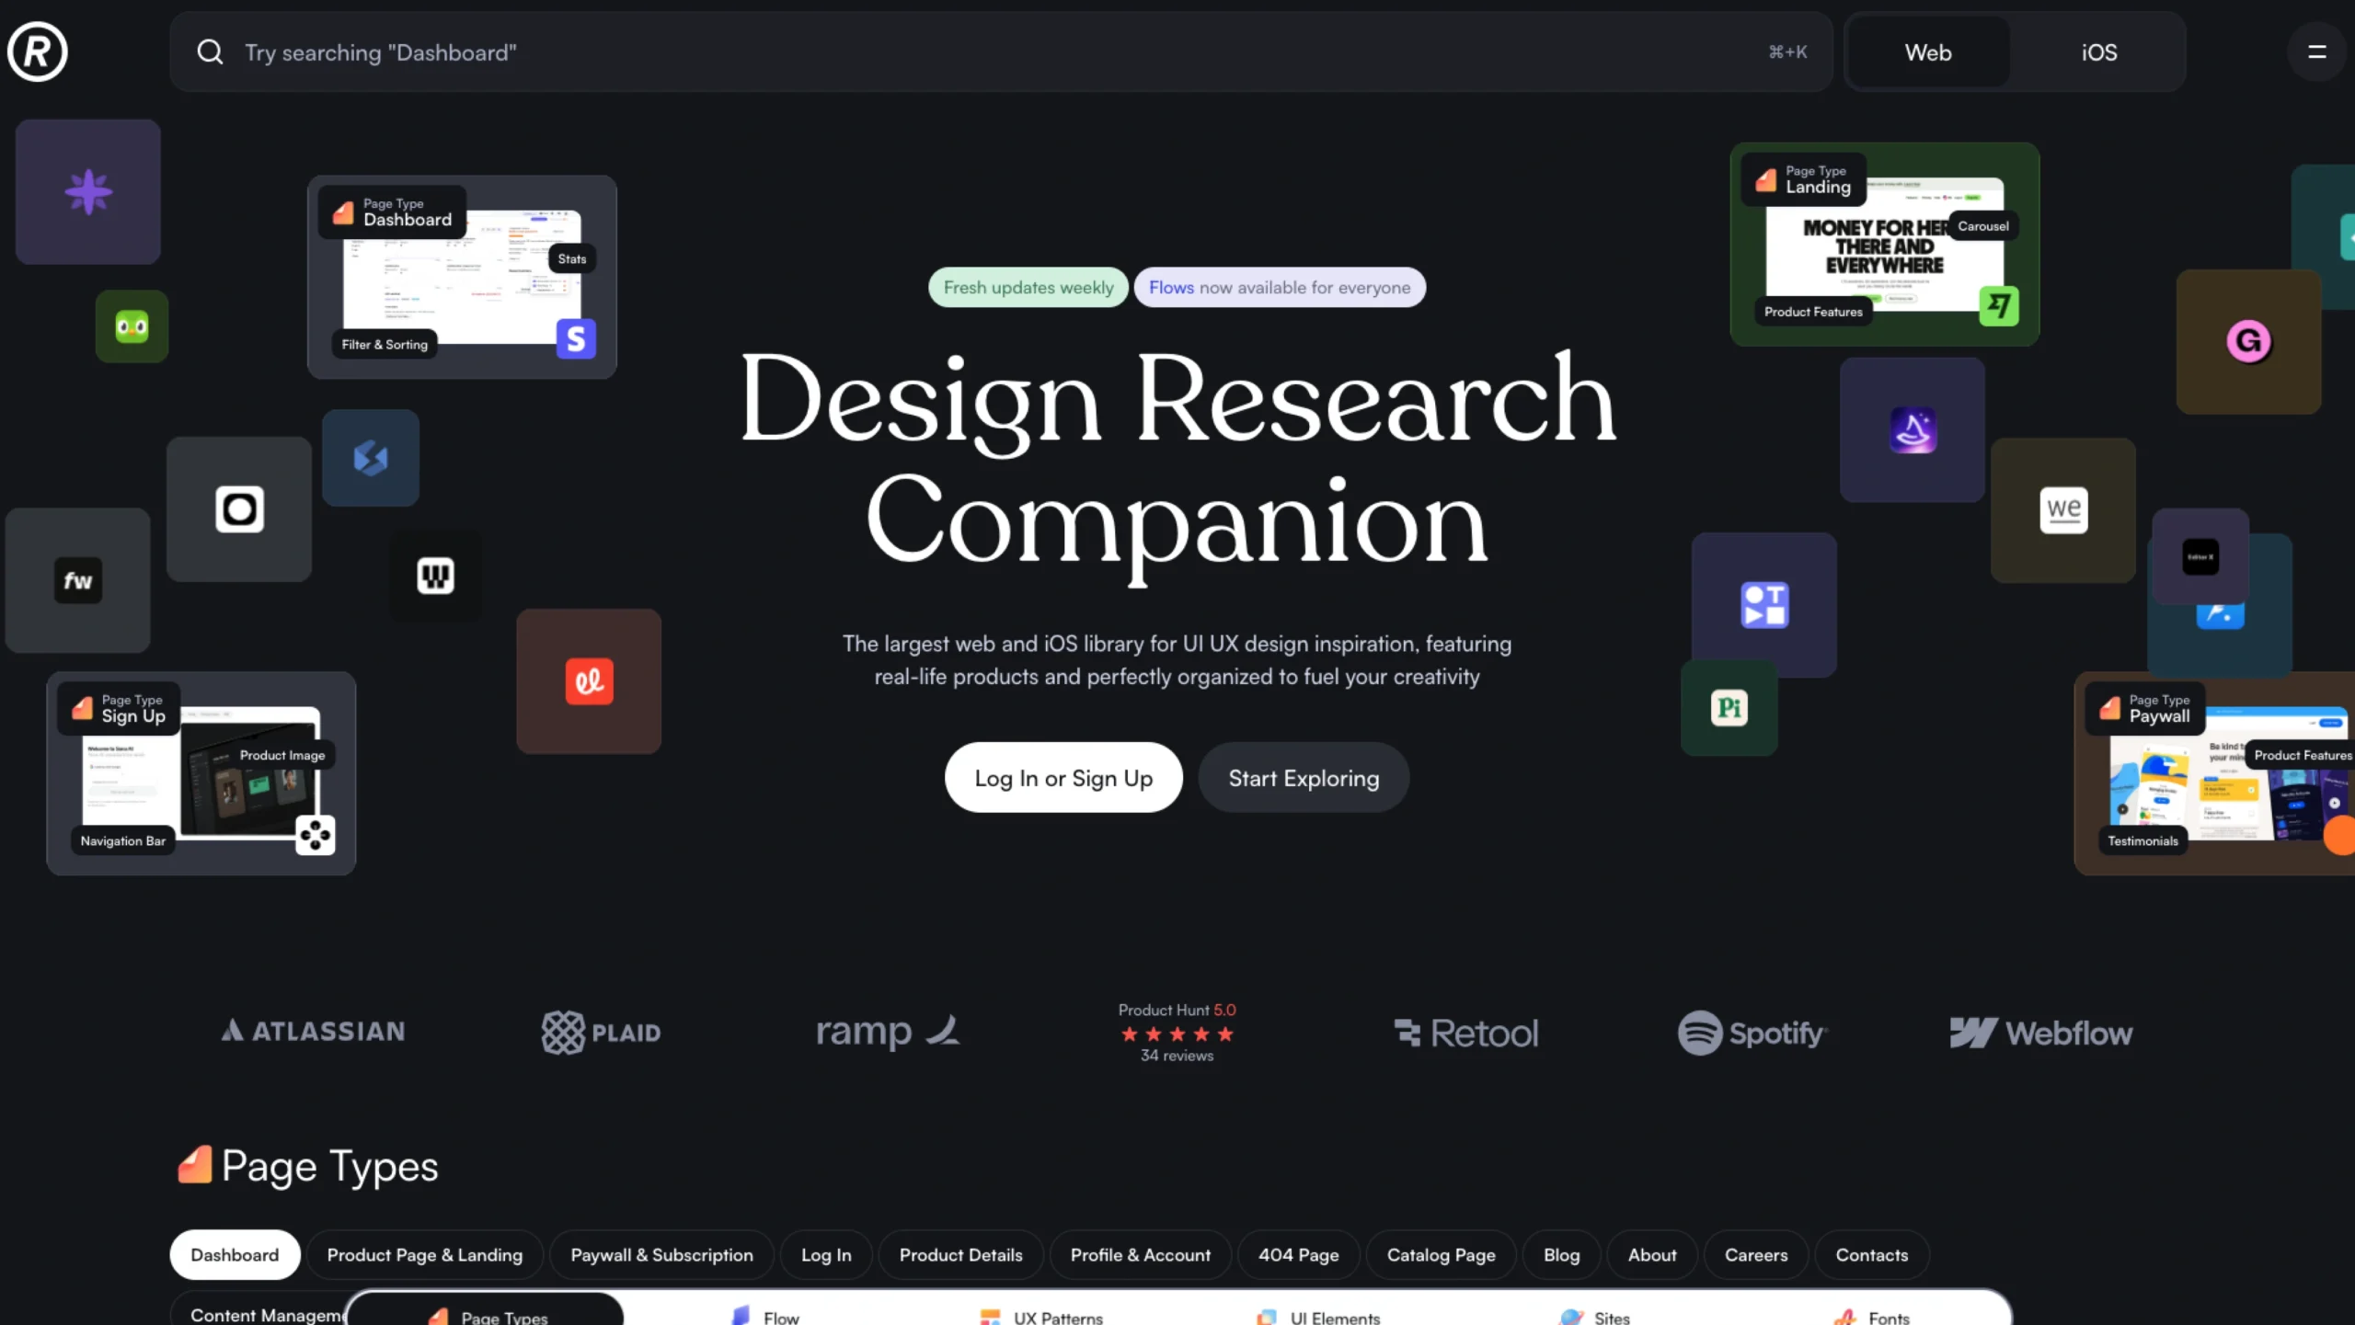This screenshot has width=2355, height=1325.
Task: Open the hamburger menu in top right
Action: 2317,51
